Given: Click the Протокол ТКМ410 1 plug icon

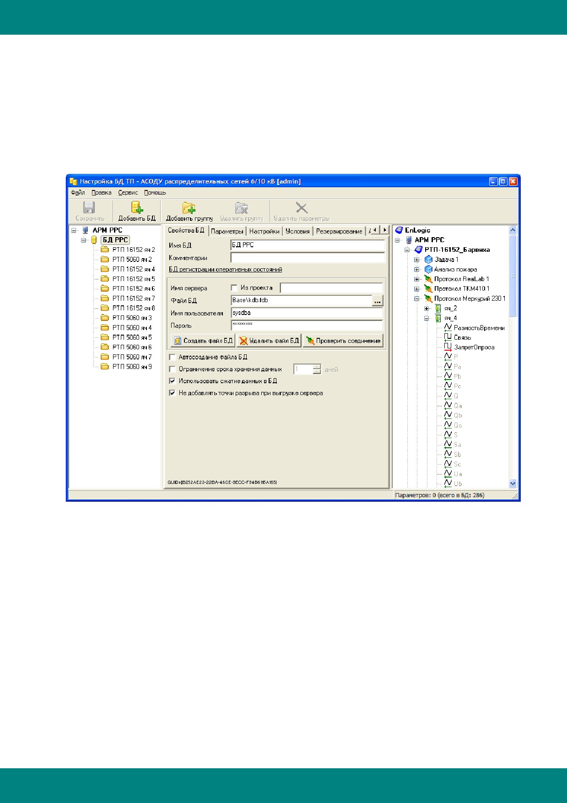Looking at the screenshot, I should [x=428, y=288].
